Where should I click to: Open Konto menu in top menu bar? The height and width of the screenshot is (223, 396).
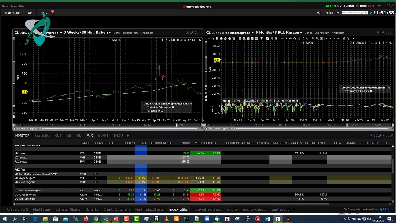tap(14, 6)
